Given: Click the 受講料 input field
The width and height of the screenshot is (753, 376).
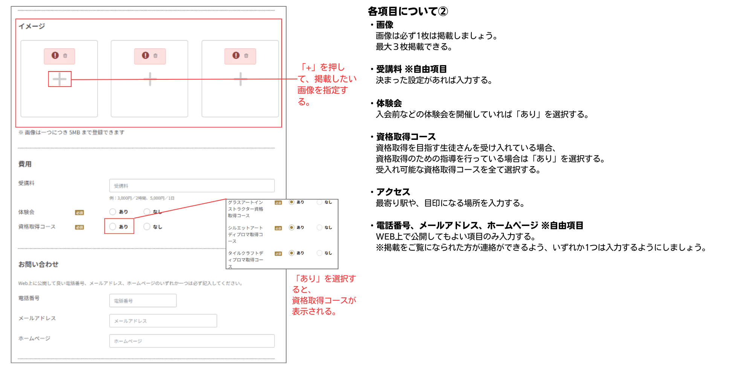Looking at the screenshot, I should (x=192, y=186).
